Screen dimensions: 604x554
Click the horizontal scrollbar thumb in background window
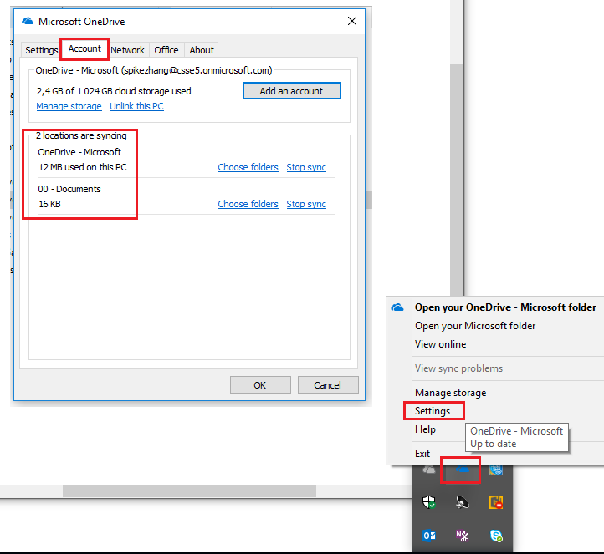[x=189, y=490]
